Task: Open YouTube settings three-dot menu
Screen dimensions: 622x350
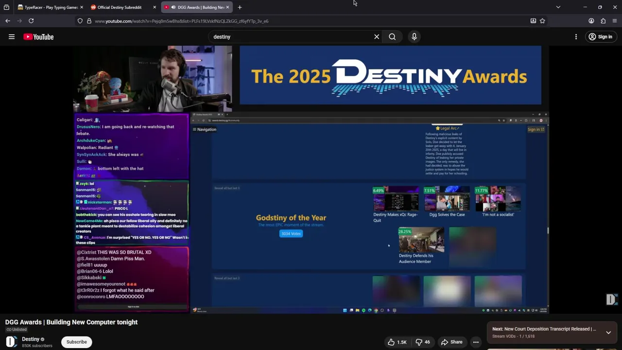Action: 576,37
